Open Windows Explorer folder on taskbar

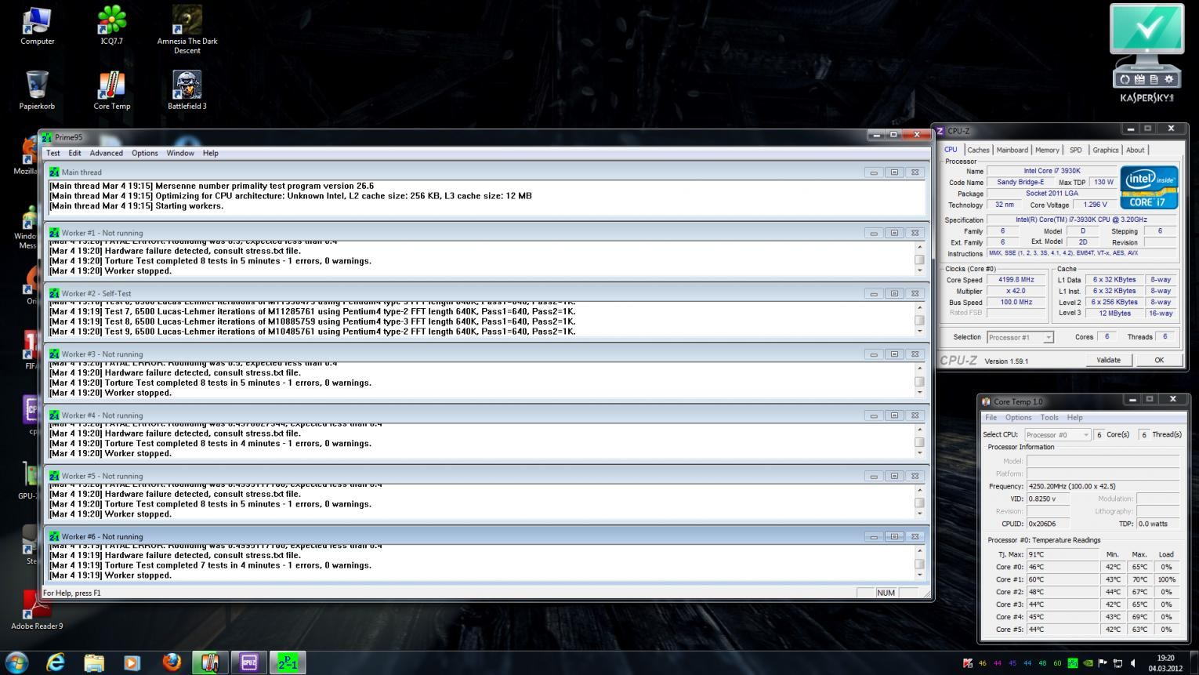pyautogui.click(x=94, y=662)
